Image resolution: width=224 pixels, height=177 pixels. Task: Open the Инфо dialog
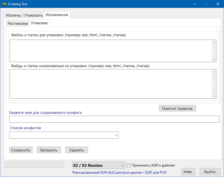(188, 171)
